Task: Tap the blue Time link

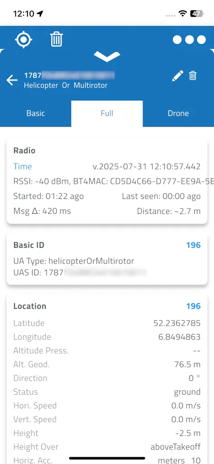Action: coord(23,166)
